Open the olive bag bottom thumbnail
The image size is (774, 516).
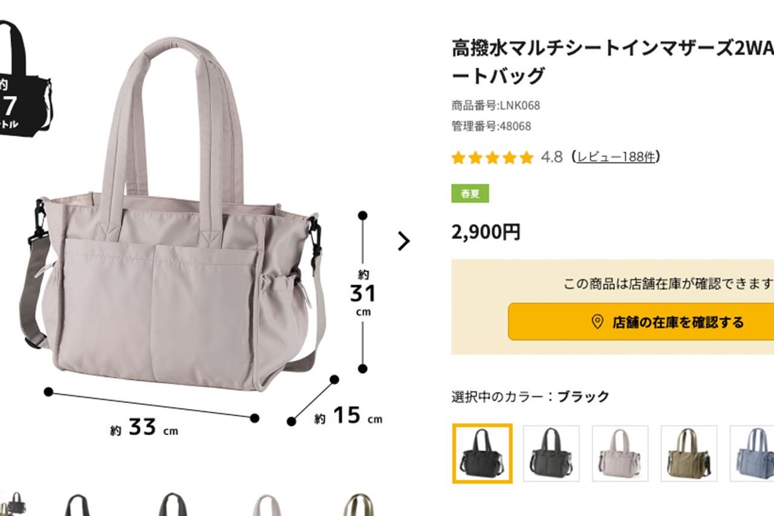(x=359, y=505)
